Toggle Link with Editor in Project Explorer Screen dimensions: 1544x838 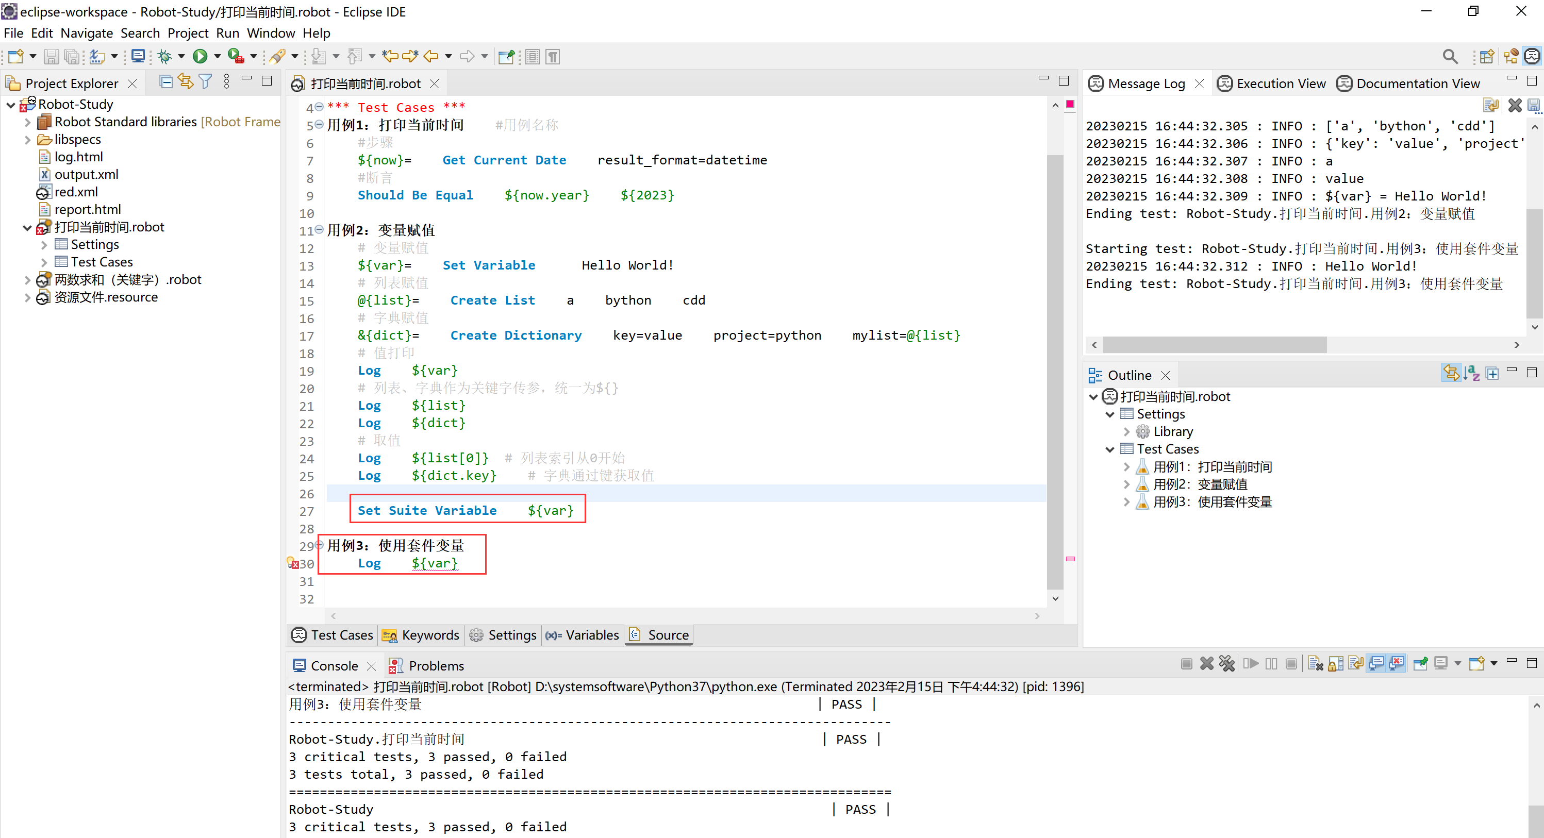(185, 81)
